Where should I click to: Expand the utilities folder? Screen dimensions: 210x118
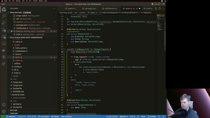click(17, 64)
